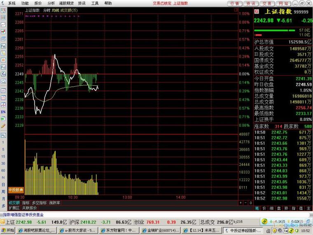Click the Fiz icon in left sidebar
Viewport: 313px width, 235px height.
tap(3, 67)
